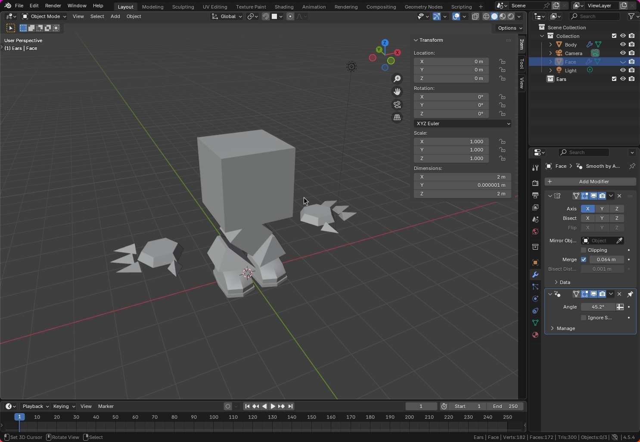Image resolution: width=640 pixels, height=442 pixels.
Task: Open the Object Mode dropdown
Action: point(44,16)
